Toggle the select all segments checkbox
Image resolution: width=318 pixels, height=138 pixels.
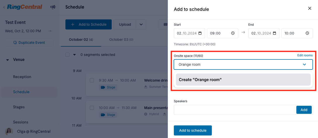point(67,55)
